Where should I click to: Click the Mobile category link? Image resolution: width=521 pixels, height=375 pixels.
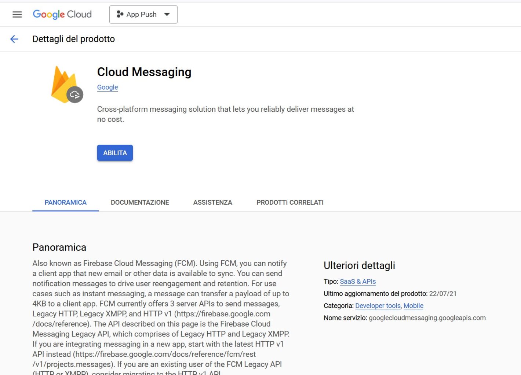click(413, 305)
